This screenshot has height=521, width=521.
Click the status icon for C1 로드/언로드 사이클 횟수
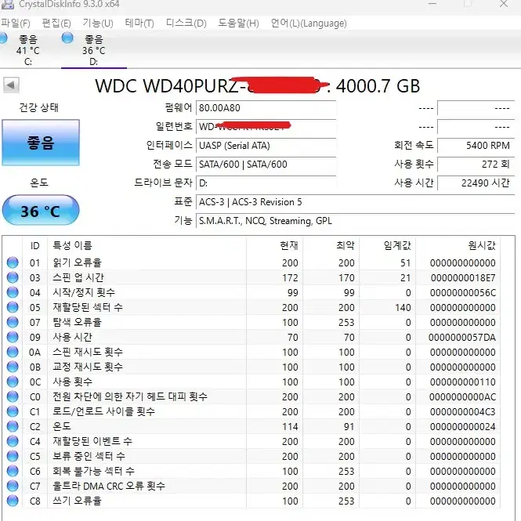click(x=13, y=411)
